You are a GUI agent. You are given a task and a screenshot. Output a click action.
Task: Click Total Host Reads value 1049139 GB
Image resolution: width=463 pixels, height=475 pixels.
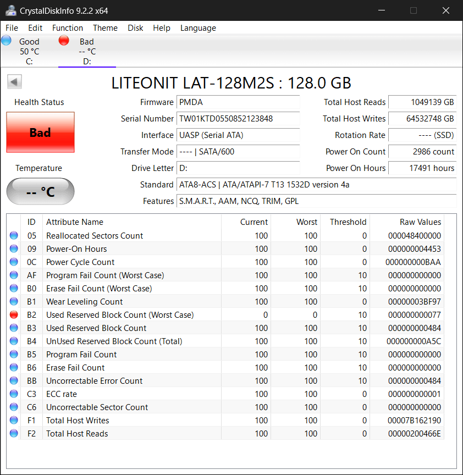point(422,102)
